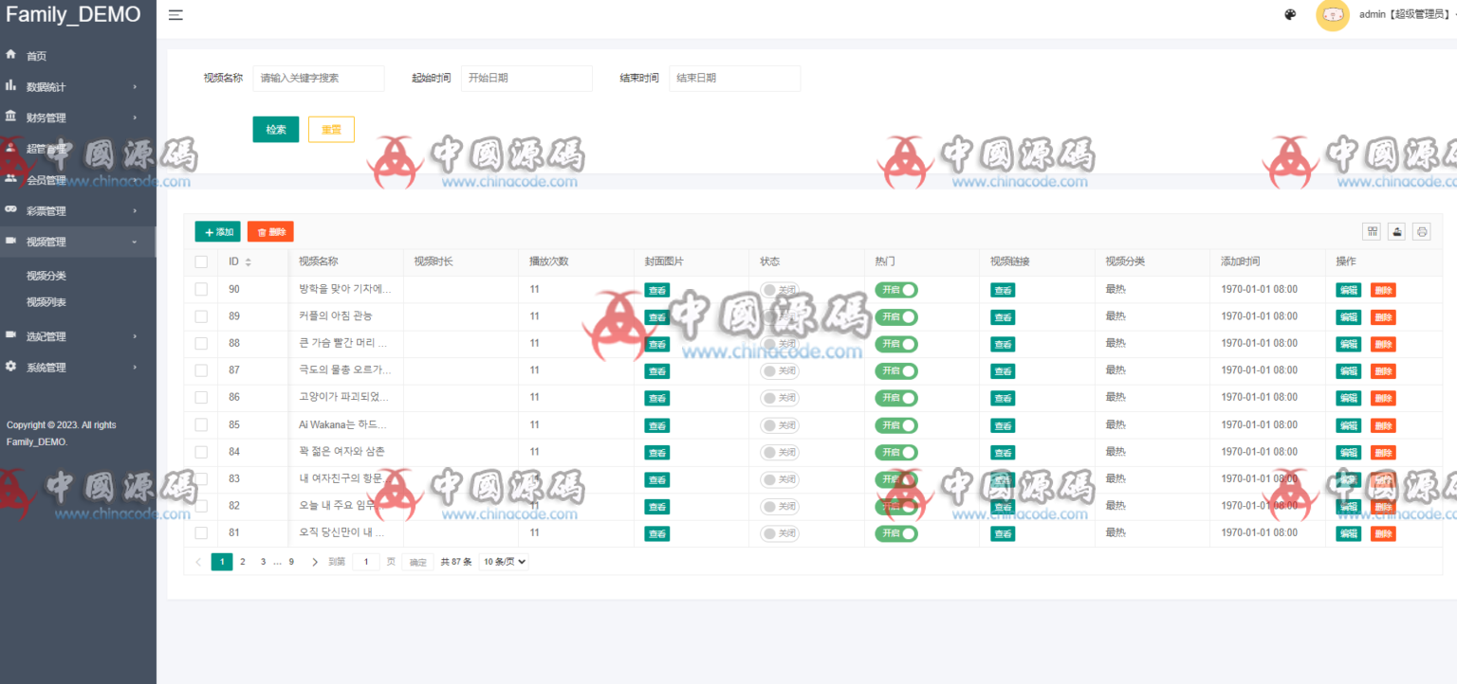
Task: Go to page 9
Action: pos(291,562)
